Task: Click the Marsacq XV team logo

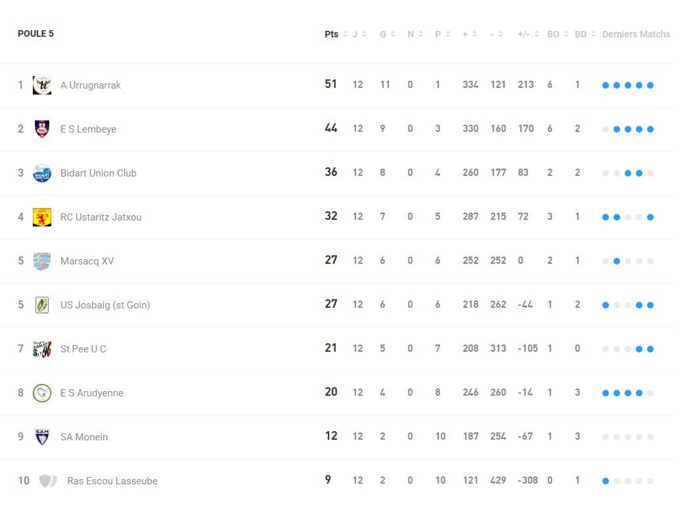Action: coord(42,261)
